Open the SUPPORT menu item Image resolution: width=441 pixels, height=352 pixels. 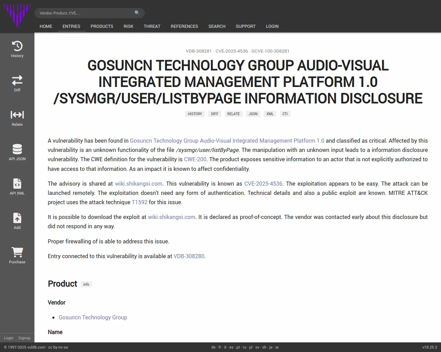click(x=246, y=26)
